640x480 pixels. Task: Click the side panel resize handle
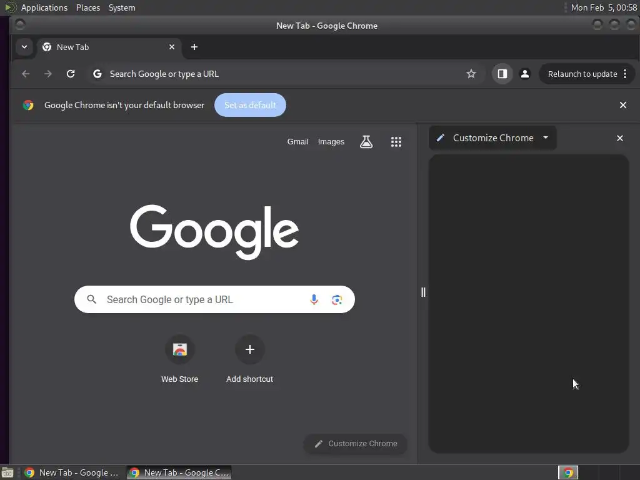(x=423, y=292)
